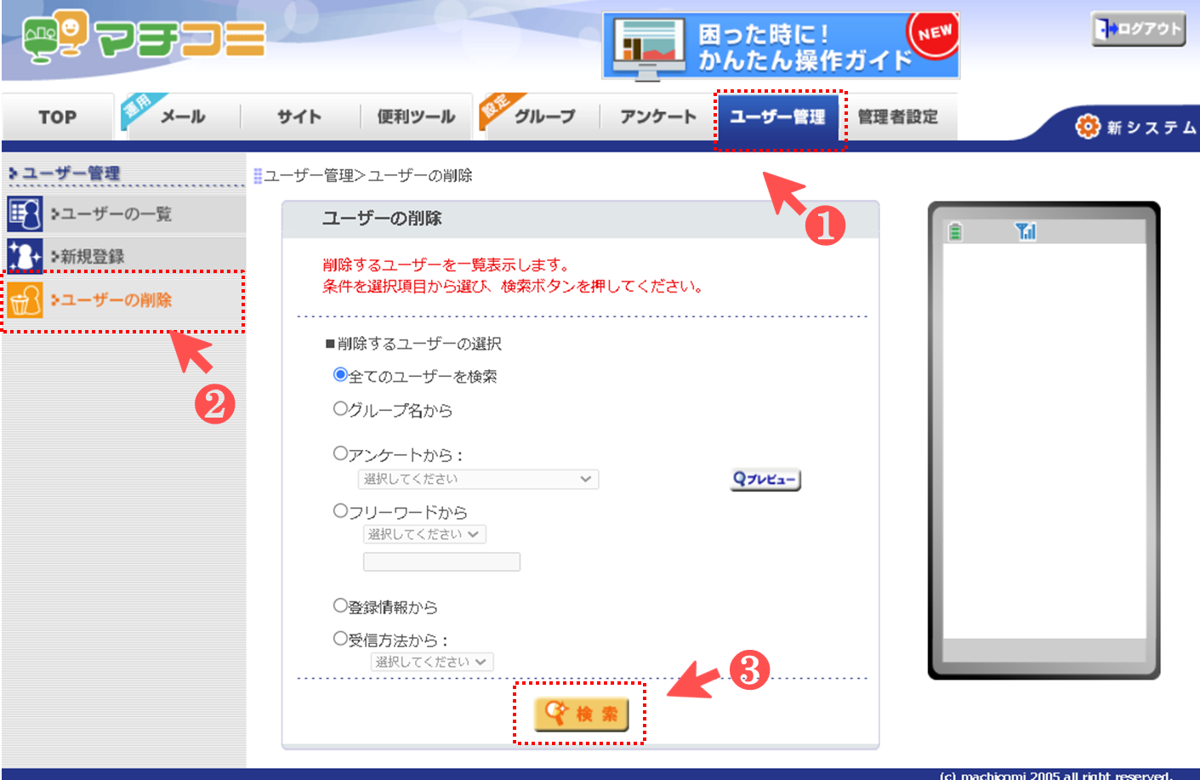Open the フリーワードから dropdown list
1200x780 pixels.
[424, 534]
